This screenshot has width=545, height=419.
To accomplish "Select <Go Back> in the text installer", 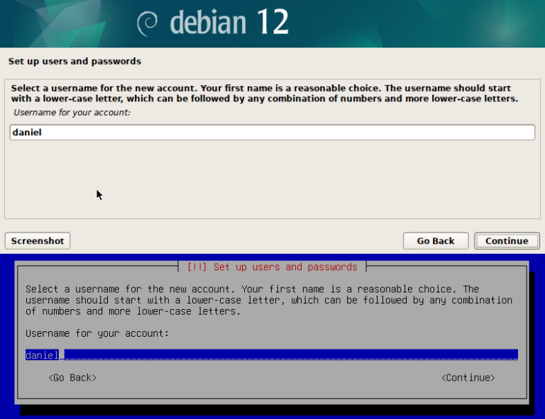I will pos(72,378).
